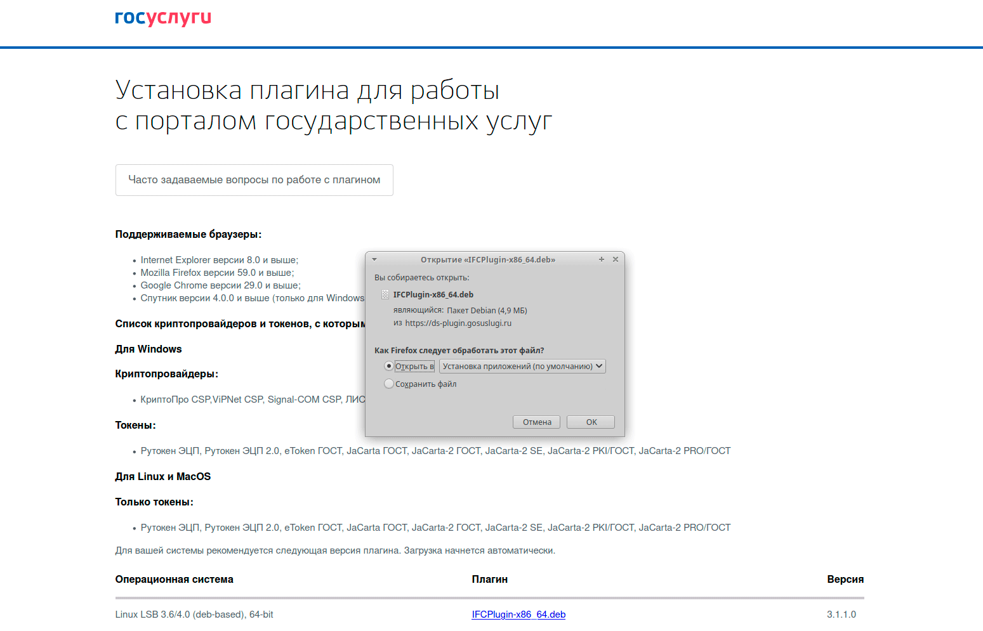
Task: Click 'Поддерживаемые браузеры:' heading
Action: 188,235
